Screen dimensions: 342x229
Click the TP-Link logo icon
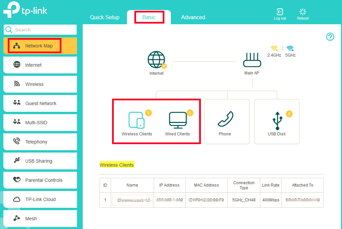(x=11, y=9)
